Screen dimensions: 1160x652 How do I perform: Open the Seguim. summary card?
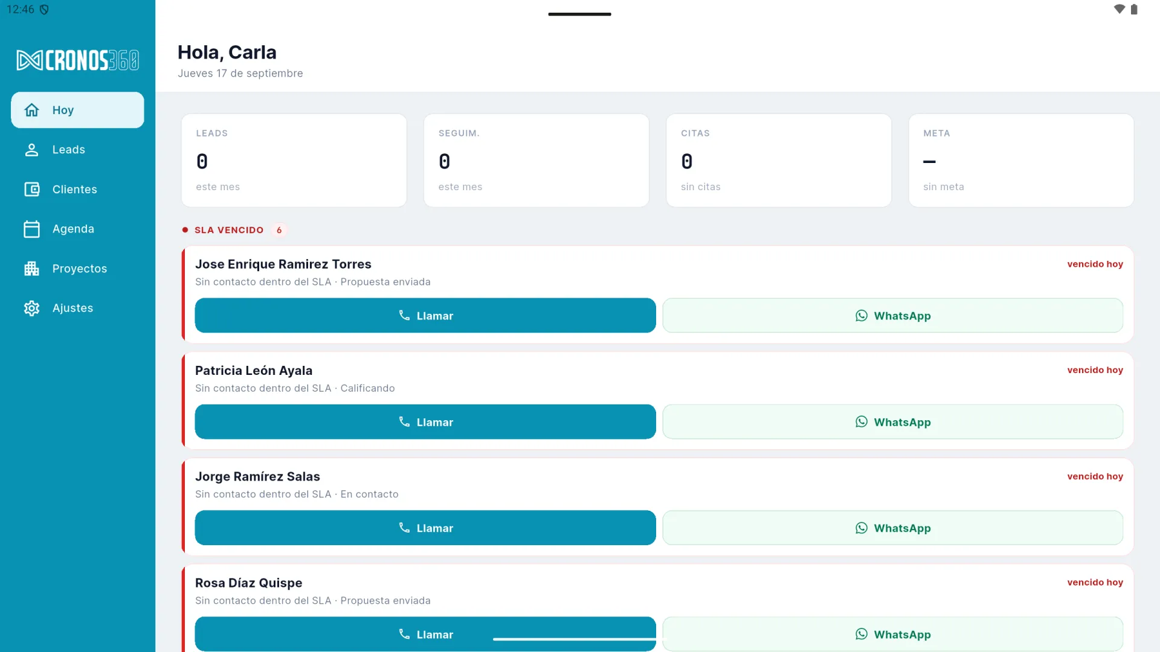(536, 161)
